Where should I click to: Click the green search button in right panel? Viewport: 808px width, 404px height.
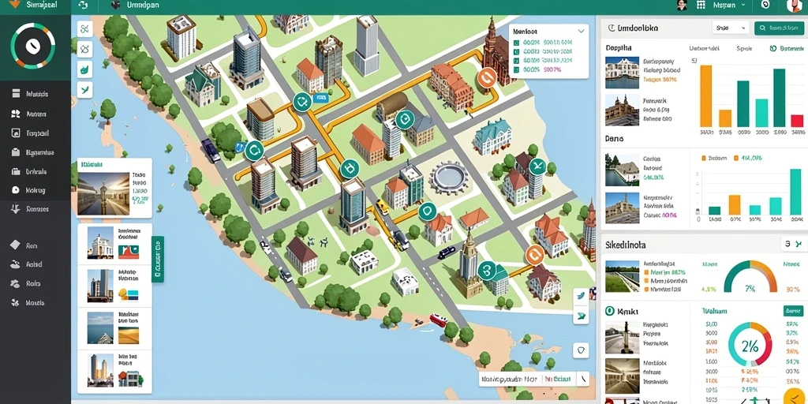pyautogui.click(x=779, y=28)
